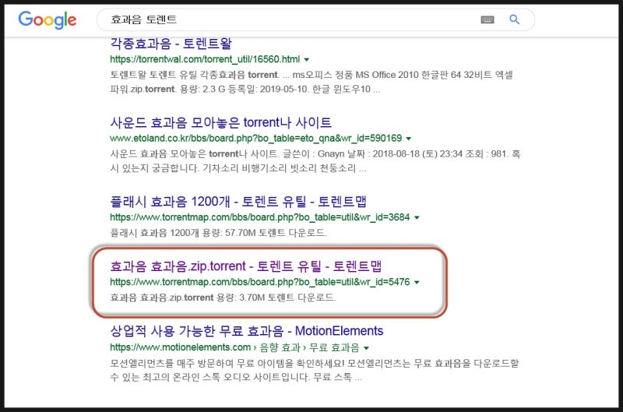The height and width of the screenshot is (412, 623).
Task: Click snippet beginning 모션엘리먼츠를 매주 방문하여
Action: click(315, 370)
